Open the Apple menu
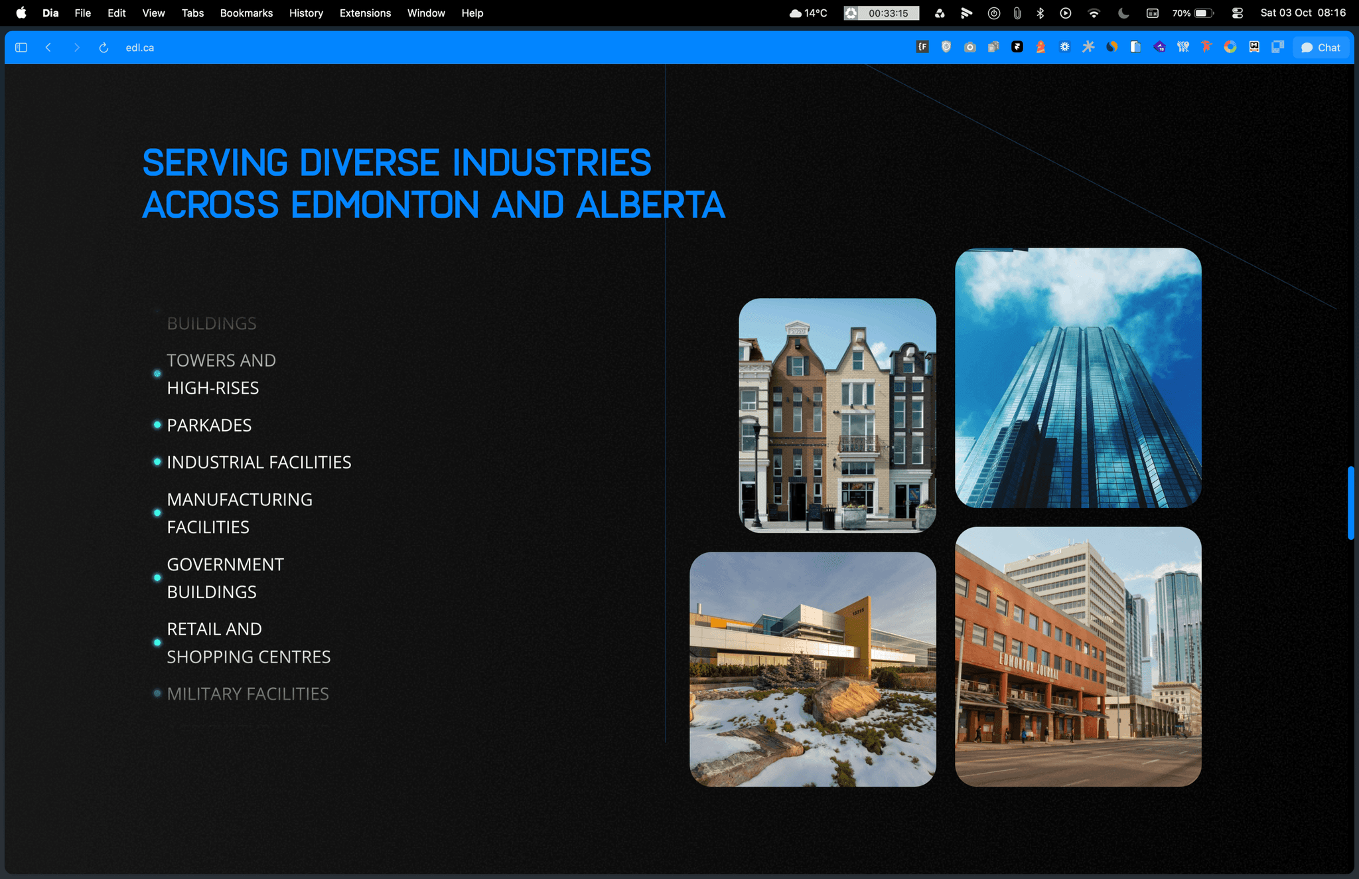The height and width of the screenshot is (879, 1359). 21,13
